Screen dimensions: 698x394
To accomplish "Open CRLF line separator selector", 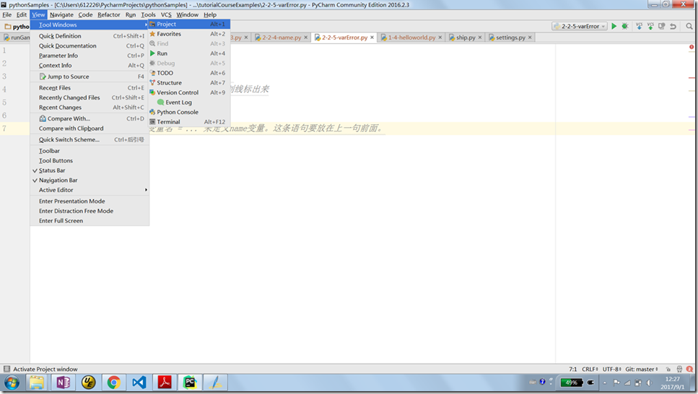I will (x=590, y=369).
